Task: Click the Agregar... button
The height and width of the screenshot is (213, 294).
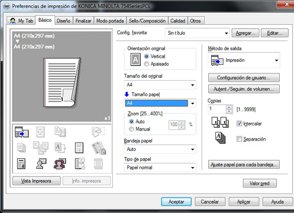Action: click(x=245, y=33)
